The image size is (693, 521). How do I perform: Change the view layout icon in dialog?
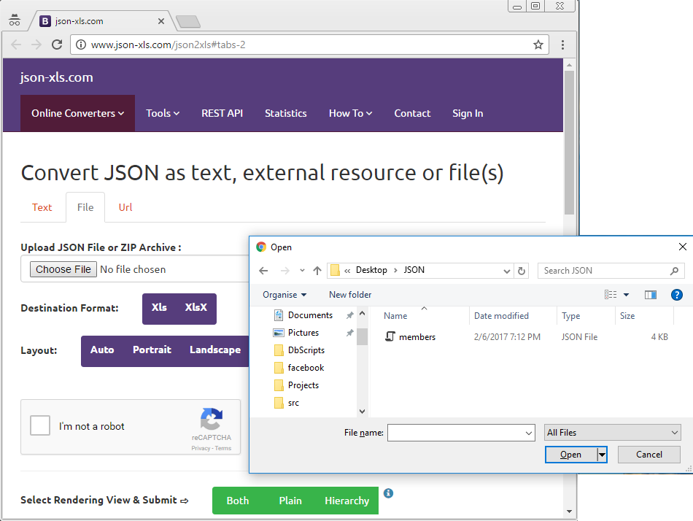click(611, 295)
